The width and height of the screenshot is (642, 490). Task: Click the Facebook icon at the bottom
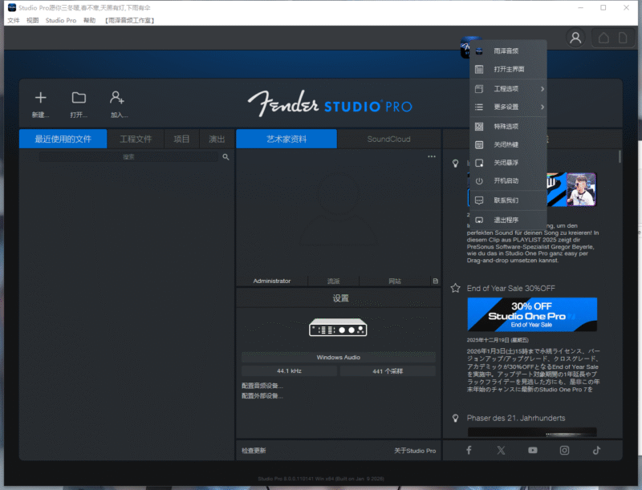469,450
